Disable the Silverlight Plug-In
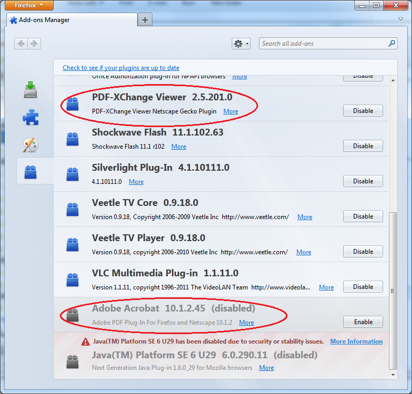Screen dimensions: 412x394 [363, 181]
